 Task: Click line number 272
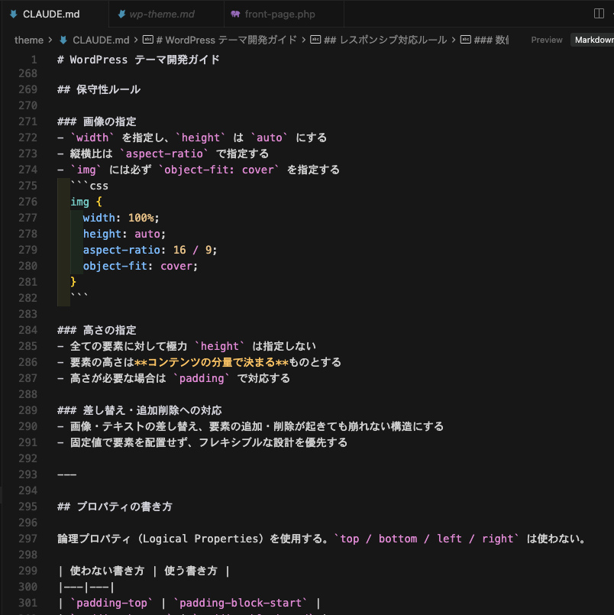pos(27,138)
